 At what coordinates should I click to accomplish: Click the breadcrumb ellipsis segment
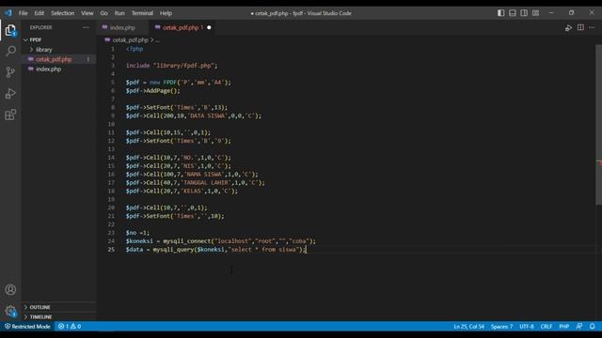157,39
